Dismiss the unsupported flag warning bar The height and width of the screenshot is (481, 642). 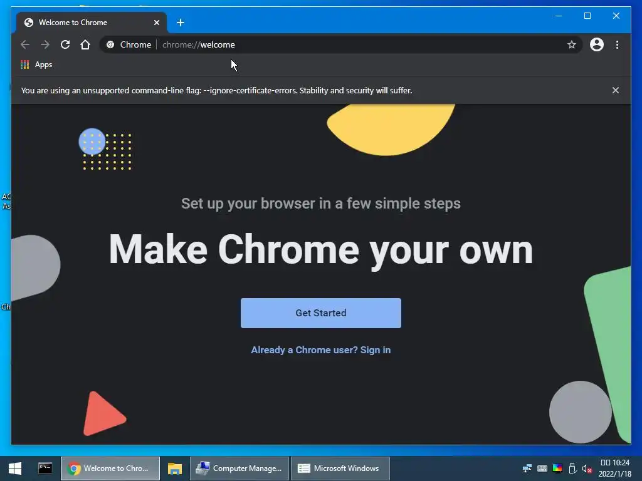click(616, 90)
